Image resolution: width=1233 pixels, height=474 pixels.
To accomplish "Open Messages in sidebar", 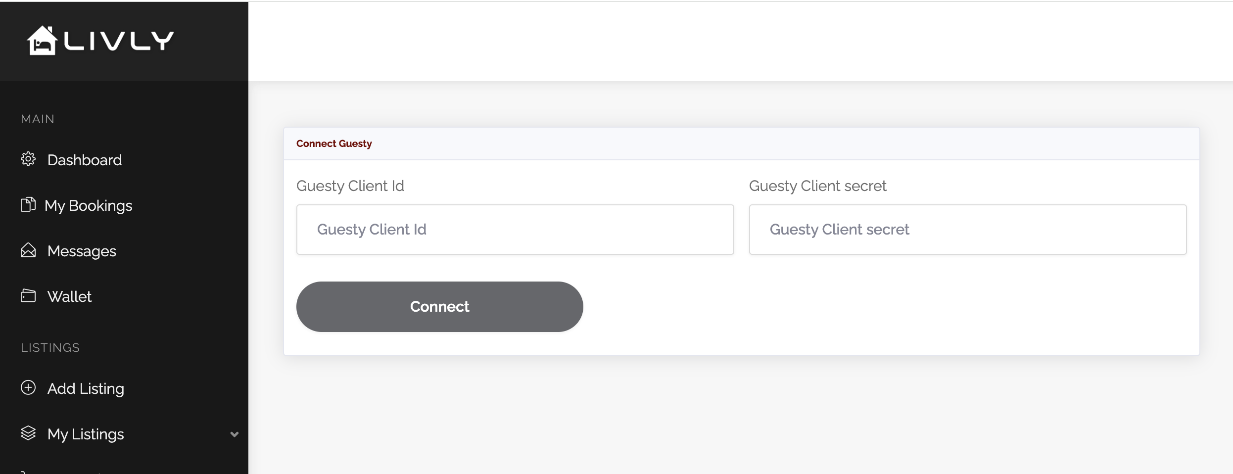I will [82, 251].
